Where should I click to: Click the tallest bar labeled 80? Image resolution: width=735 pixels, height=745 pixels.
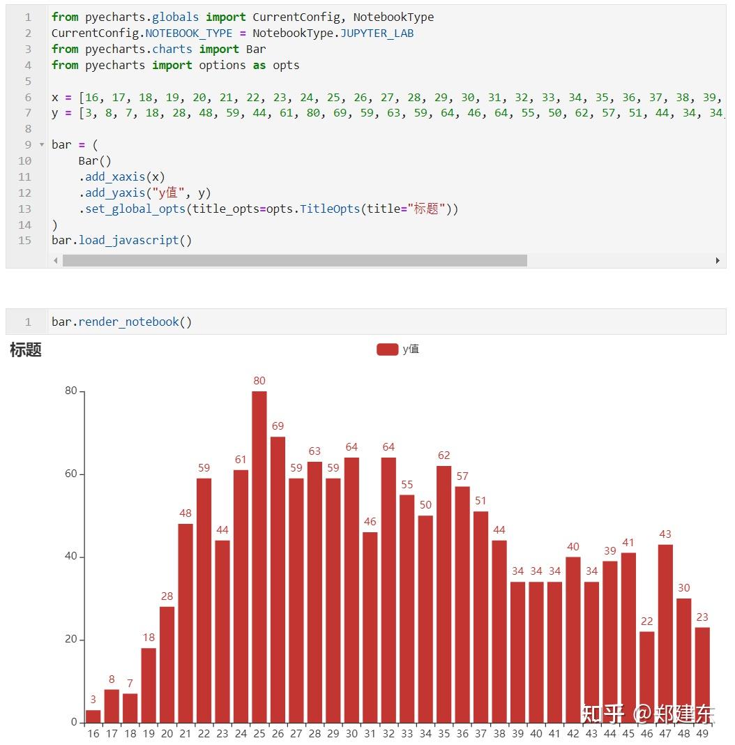pos(259,557)
